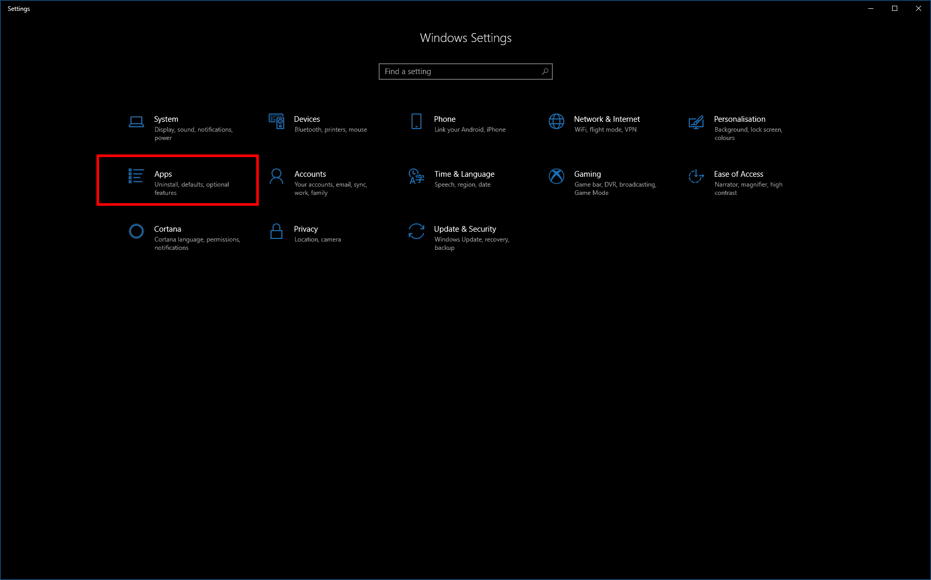
Task: Open the Time & Language icon
Action: coord(416,176)
